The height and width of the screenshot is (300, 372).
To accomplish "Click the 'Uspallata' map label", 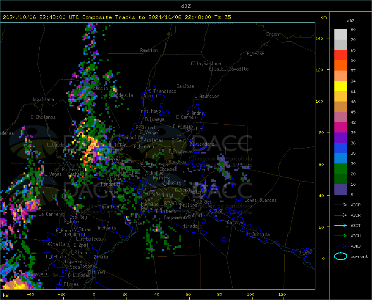I will pos(43,100).
